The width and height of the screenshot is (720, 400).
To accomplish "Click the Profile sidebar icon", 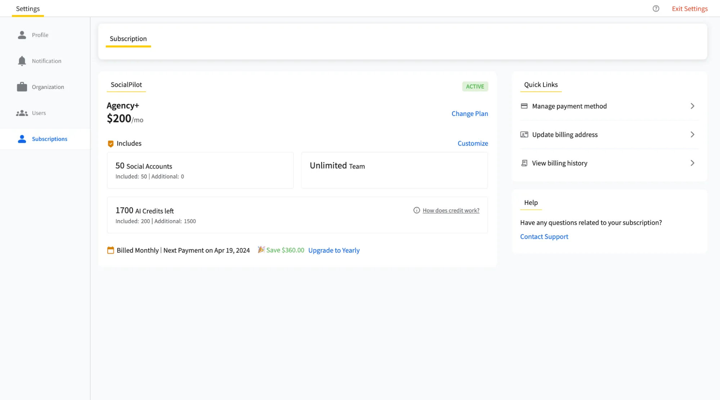I will (x=22, y=35).
